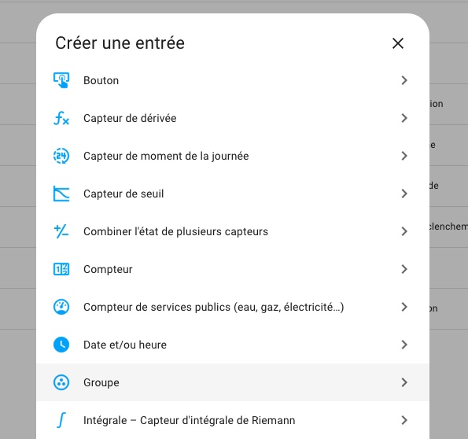
Task: Select Combiner l'état de plusieurs capteurs
Action: 233,231
